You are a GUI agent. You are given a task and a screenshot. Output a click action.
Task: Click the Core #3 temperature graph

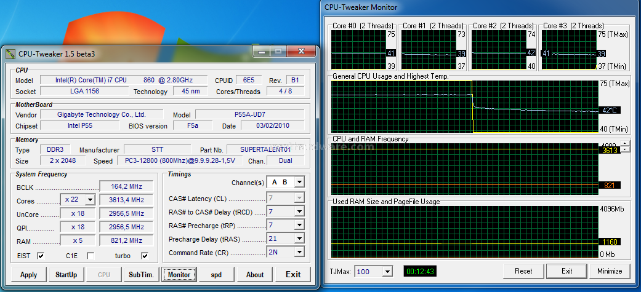(568, 49)
